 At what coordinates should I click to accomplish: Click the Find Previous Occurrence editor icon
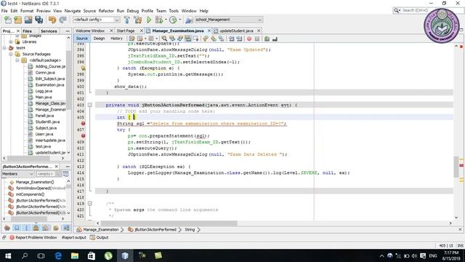(172, 39)
